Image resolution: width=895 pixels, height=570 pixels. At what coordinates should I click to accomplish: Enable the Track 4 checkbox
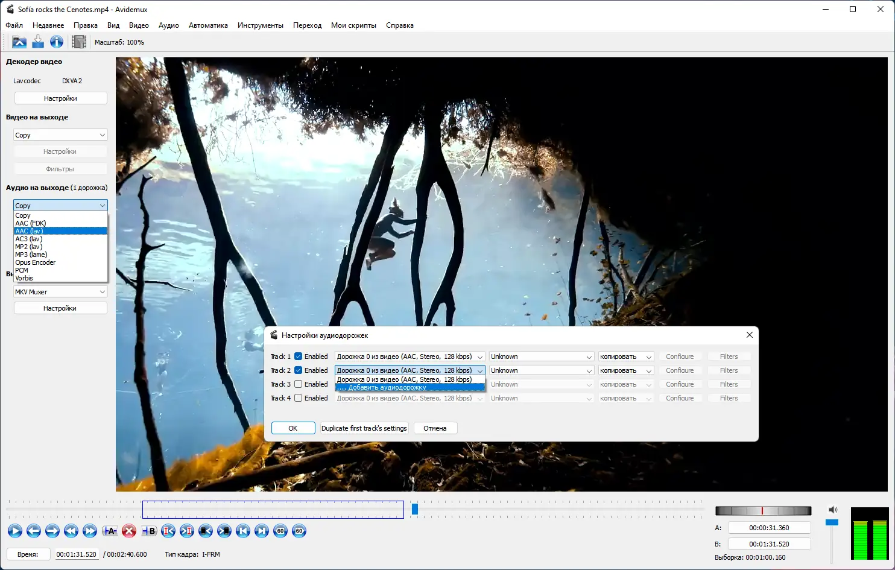click(298, 398)
